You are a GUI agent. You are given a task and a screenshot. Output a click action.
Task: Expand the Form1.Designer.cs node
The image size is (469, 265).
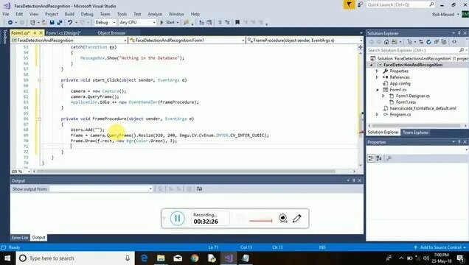[x=383, y=96]
